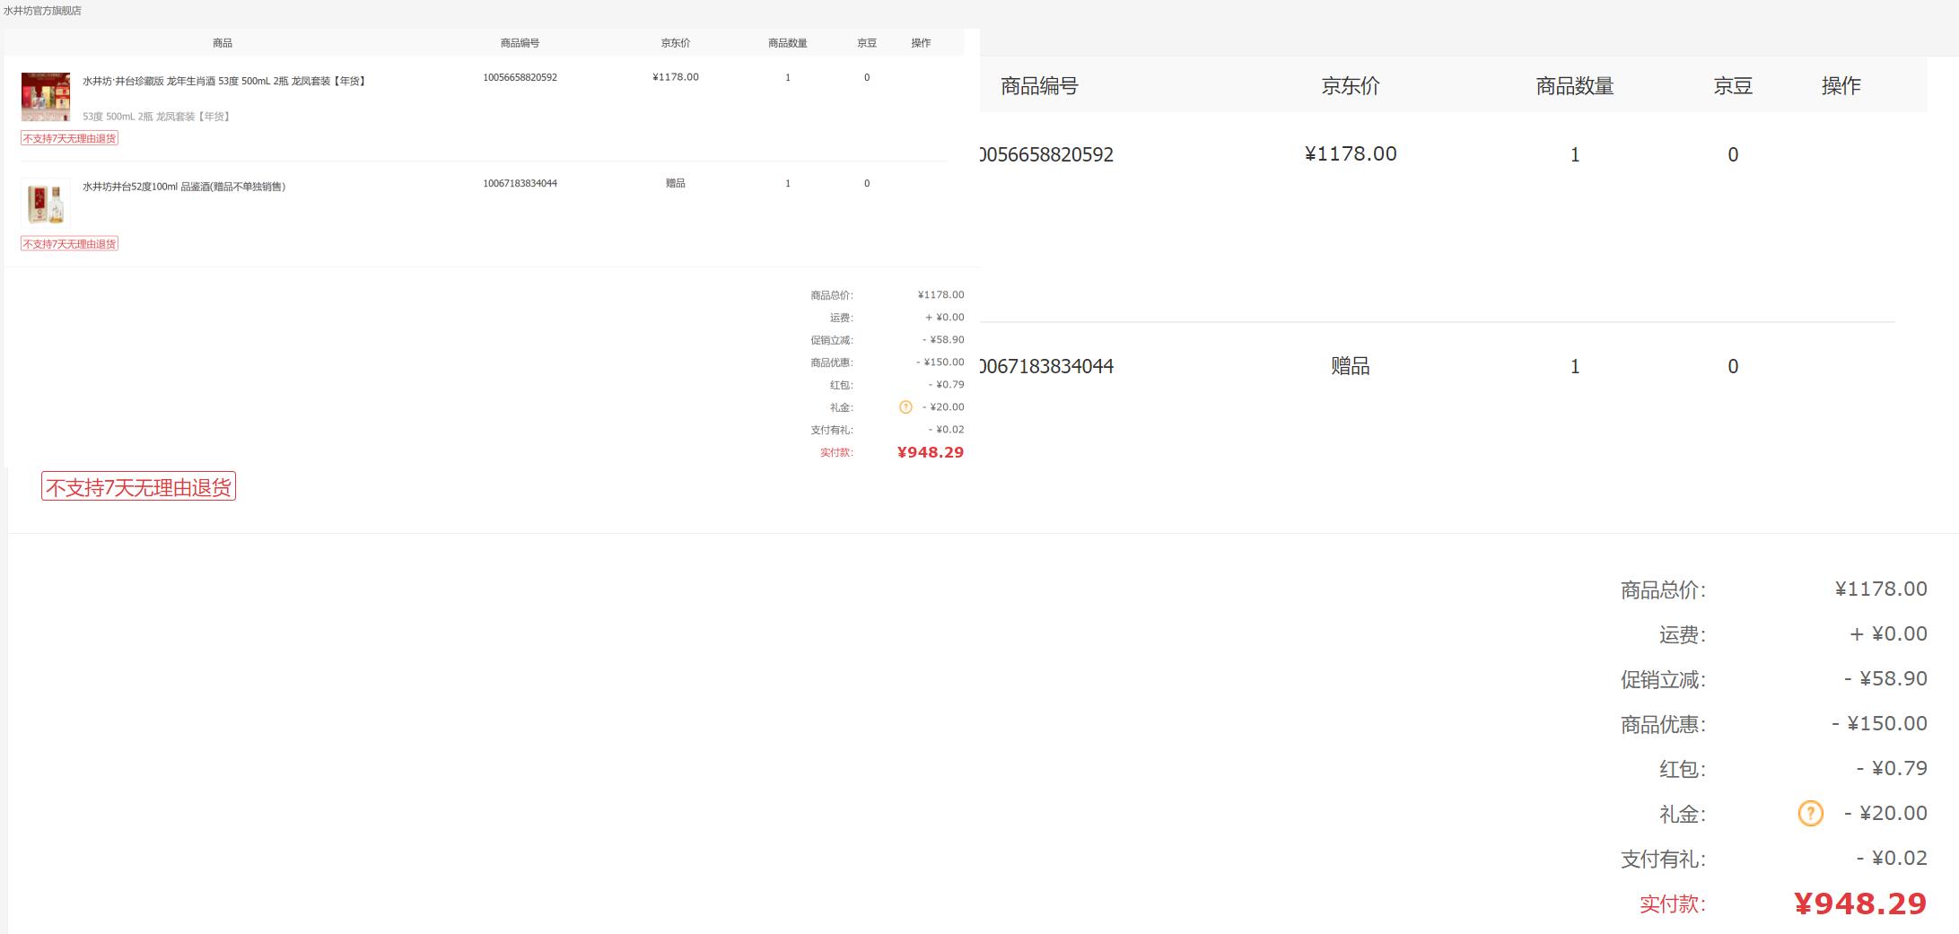
Task: Click the enlarged 京豆 column header
Action: click(1733, 86)
